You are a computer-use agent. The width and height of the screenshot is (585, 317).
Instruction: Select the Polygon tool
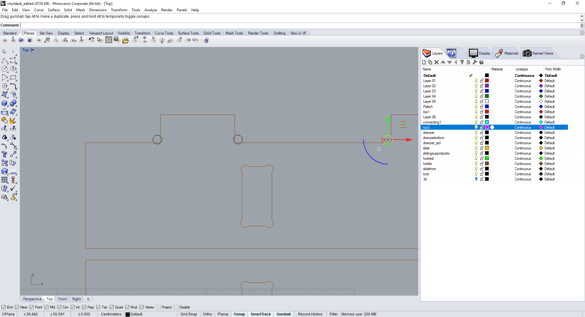click(x=5, y=86)
